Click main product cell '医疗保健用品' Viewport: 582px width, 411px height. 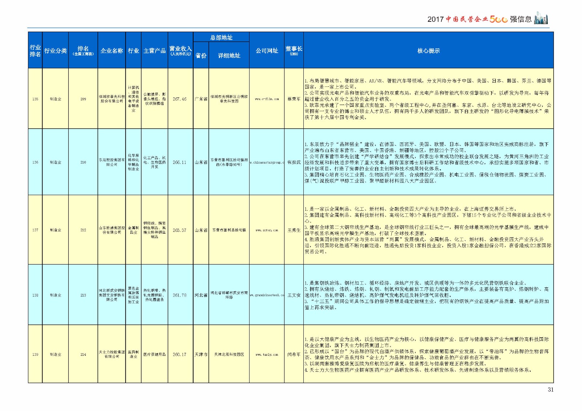[x=155, y=354]
